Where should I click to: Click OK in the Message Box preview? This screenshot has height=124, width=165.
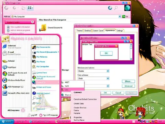pos(106,53)
